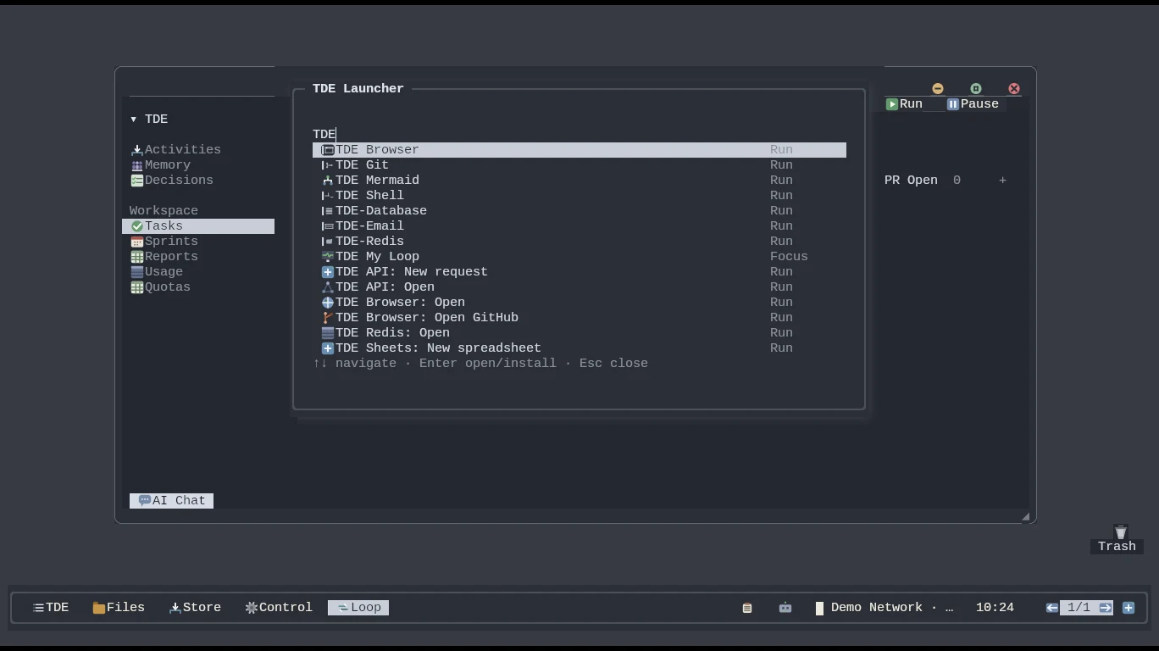Click the TDE-Email row icon
Screen dimensions: 1159x651
(x=328, y=226)
